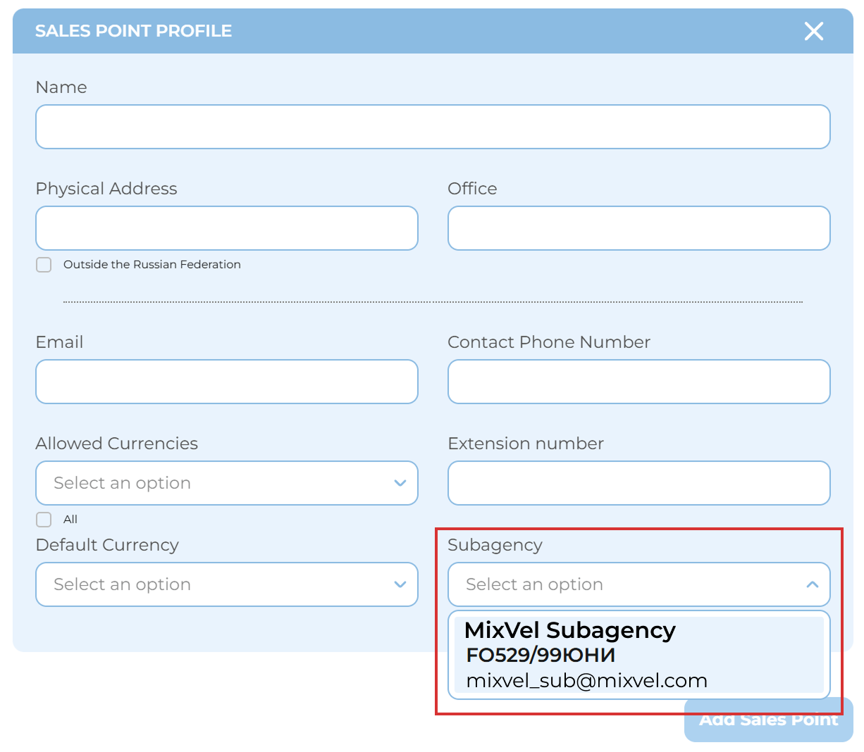The height and width of the screenshot is (752, 864).
Task: Collapse Subagency list with the up chevron
Action: [x=812, y=584]
